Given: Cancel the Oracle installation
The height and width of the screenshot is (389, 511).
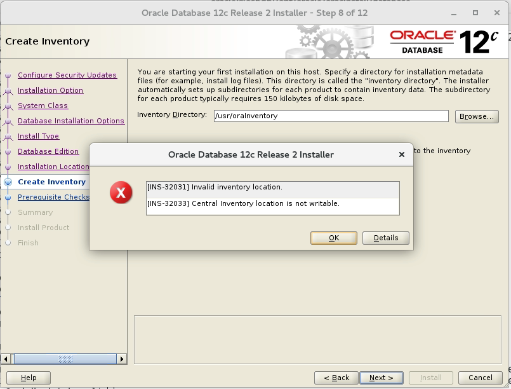Looking at the screenshot, I should (x=481, y=378).
